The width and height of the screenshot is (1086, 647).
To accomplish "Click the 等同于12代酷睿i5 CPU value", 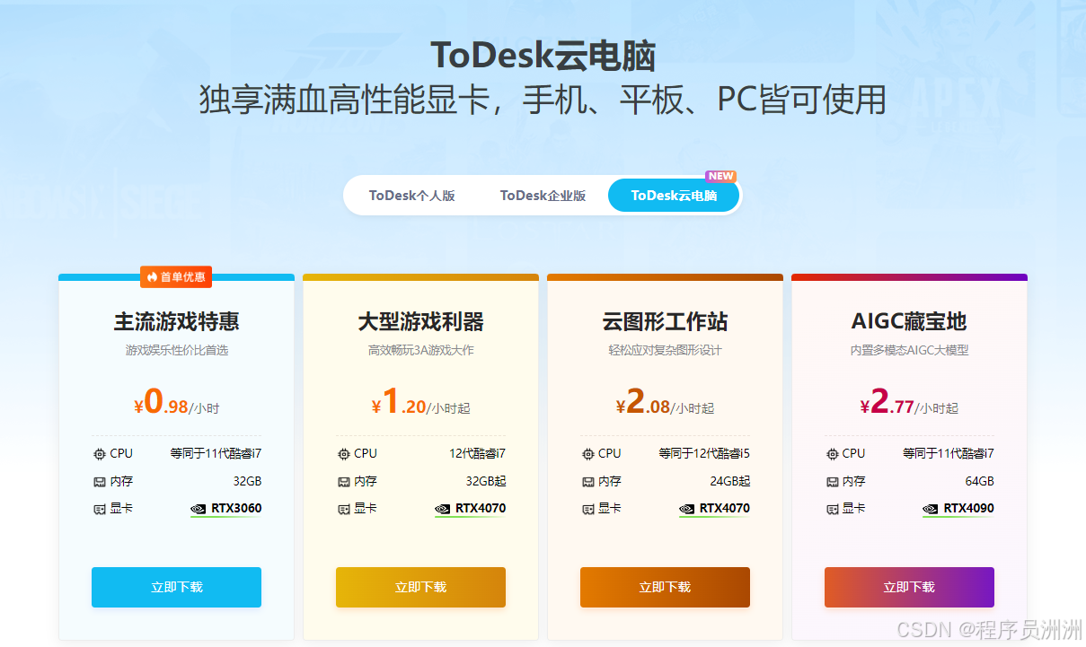I will tap(704, 454).
